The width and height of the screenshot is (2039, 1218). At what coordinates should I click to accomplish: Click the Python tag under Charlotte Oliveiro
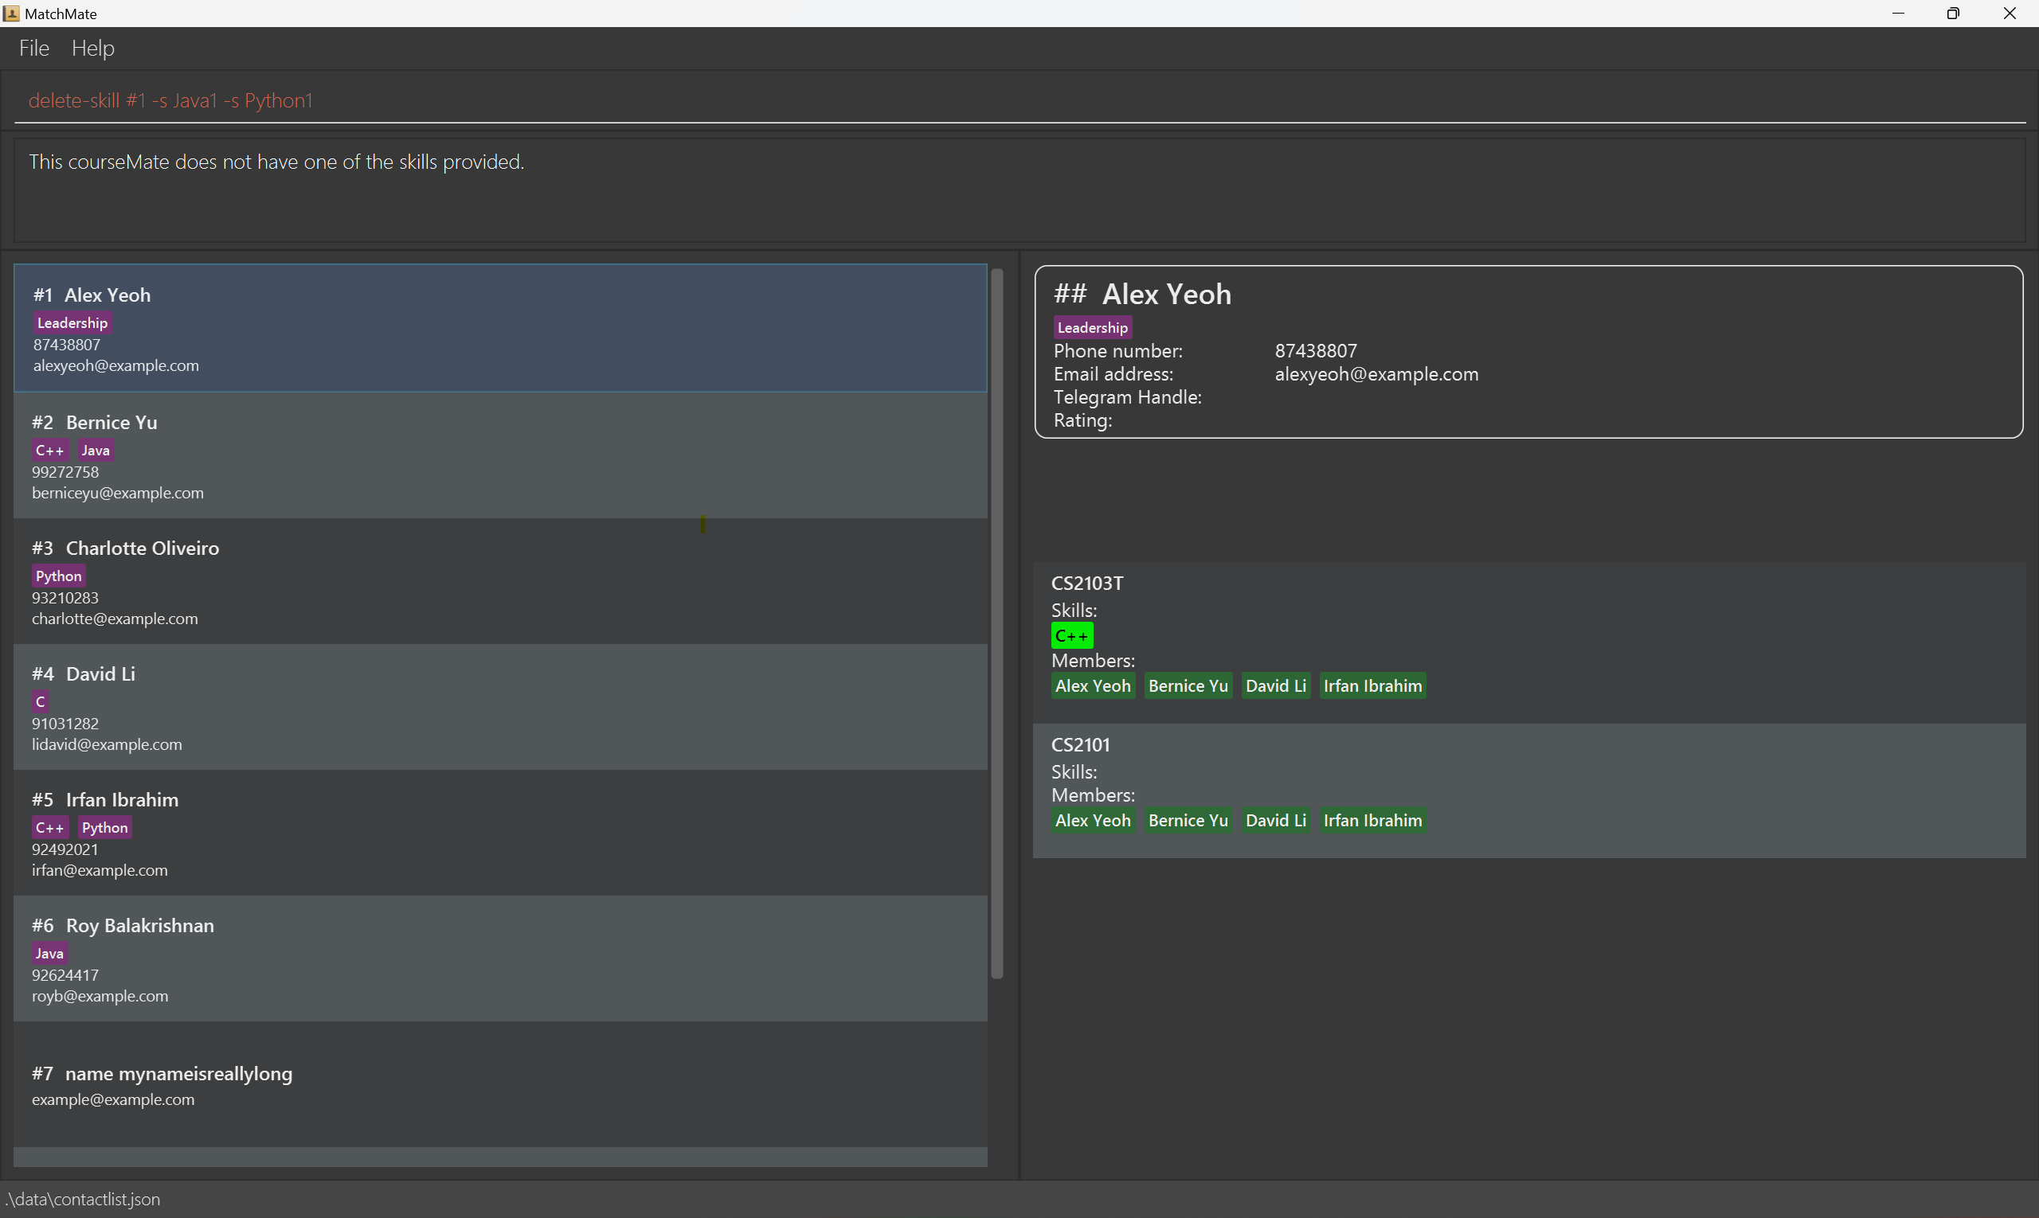(x=58, y=576)
